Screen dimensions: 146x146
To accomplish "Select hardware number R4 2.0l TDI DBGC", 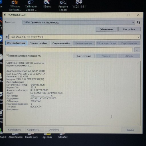I will (39, 90).
